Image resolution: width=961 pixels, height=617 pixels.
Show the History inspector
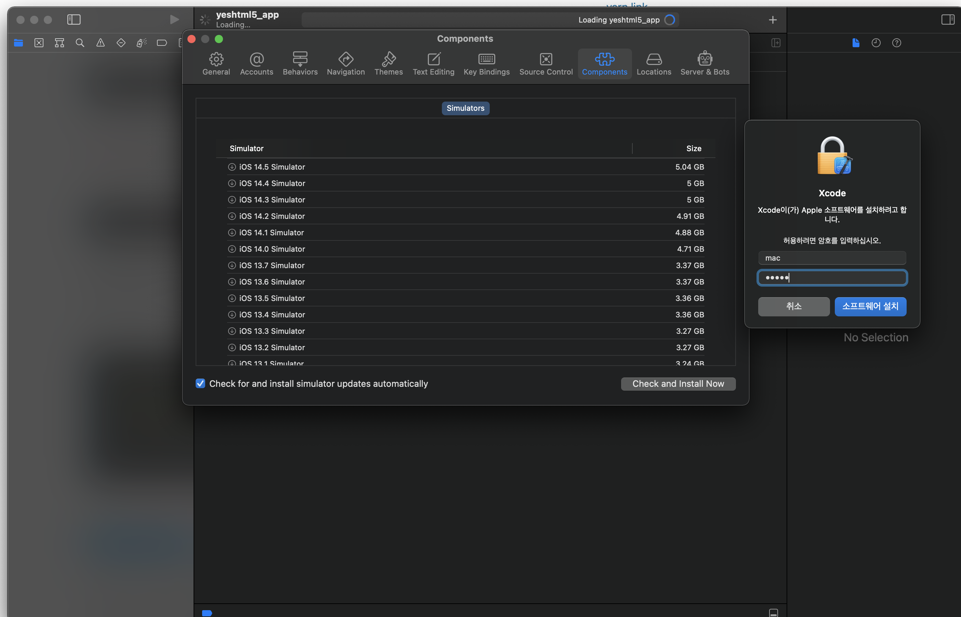(876, 42)
